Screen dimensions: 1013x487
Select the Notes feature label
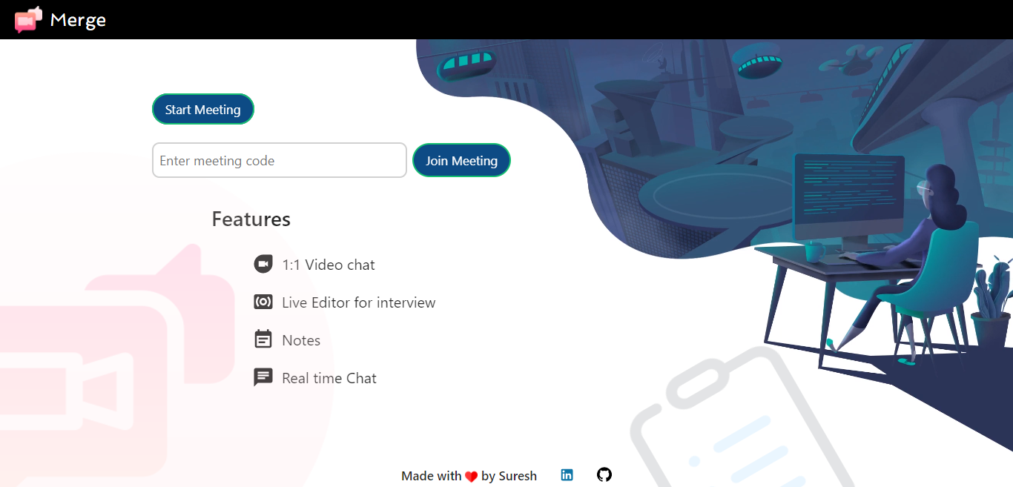[301, 340]
